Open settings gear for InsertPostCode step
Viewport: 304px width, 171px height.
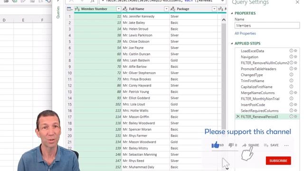[295, 104]
